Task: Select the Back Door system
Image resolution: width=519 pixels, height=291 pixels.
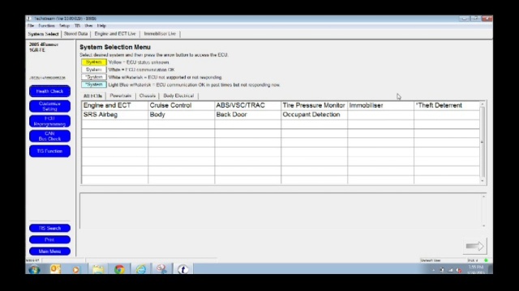Action: [247, 115]
